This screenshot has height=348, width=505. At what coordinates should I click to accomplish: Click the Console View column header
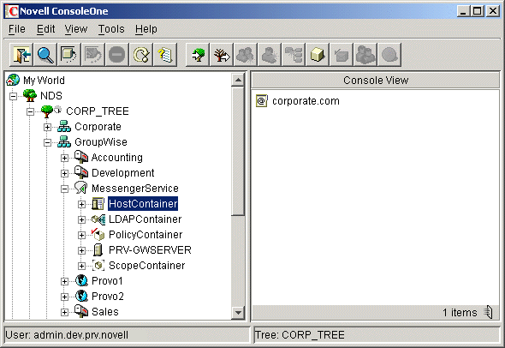pos(376,80)
